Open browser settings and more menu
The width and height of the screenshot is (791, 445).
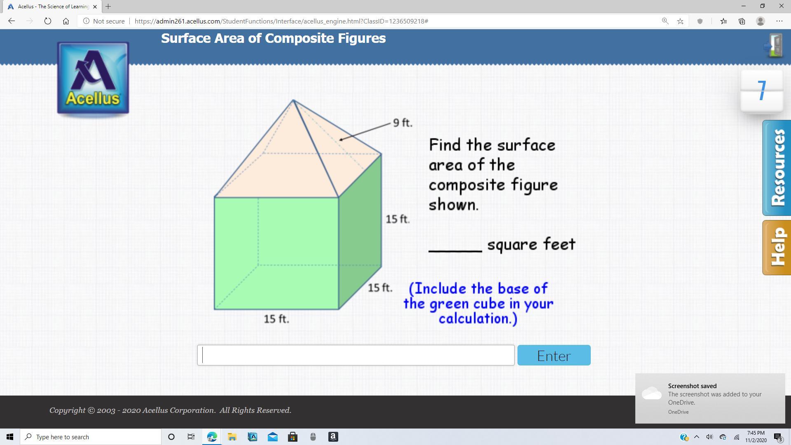(x=779, y=21)
